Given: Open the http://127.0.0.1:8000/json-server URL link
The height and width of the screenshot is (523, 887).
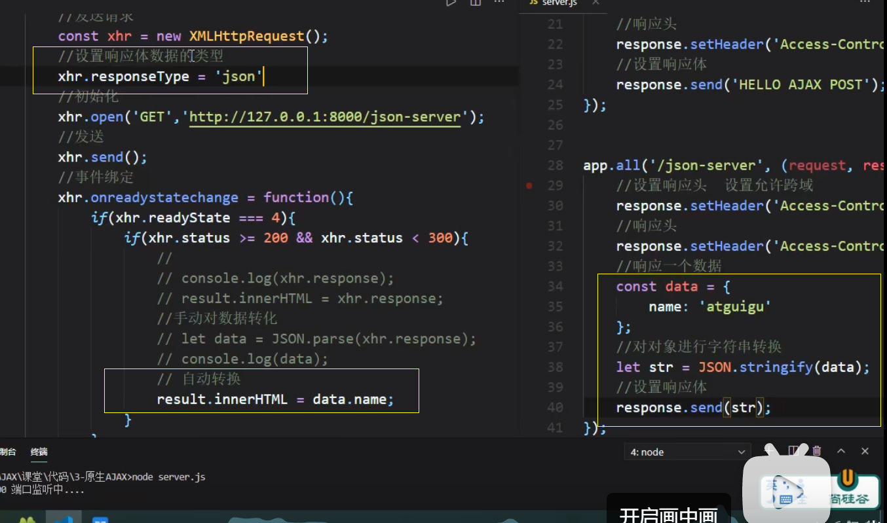Looking at the screenshot, I should [325, 117].
